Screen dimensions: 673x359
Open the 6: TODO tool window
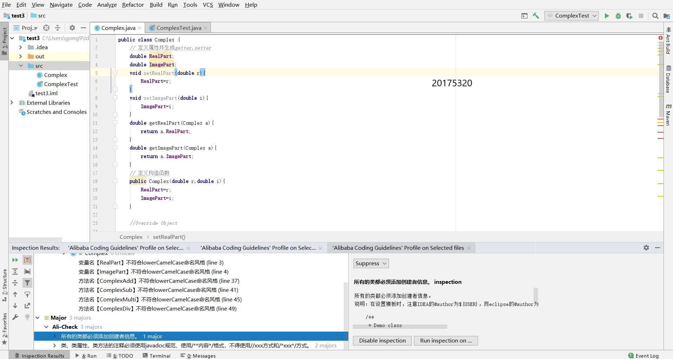pos(120,355)
